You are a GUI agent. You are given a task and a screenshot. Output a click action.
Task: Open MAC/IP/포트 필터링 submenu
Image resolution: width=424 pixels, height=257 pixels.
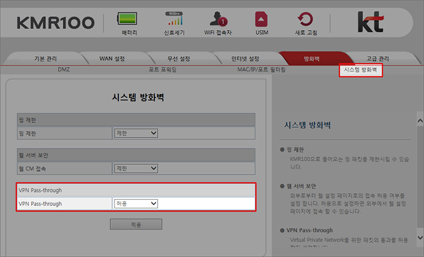pos(261,70)
